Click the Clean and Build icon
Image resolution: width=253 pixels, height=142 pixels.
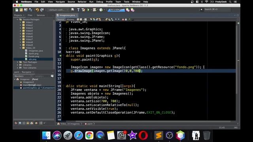[x=83, y=10]
